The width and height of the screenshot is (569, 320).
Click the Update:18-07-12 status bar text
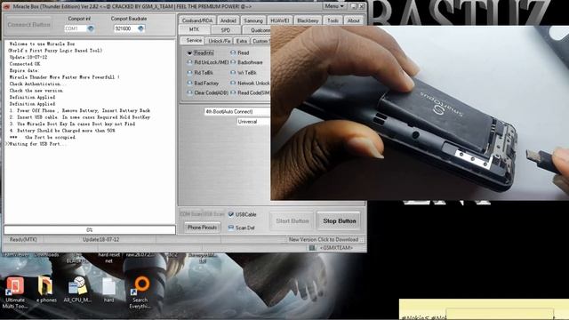tap(100, 239)
